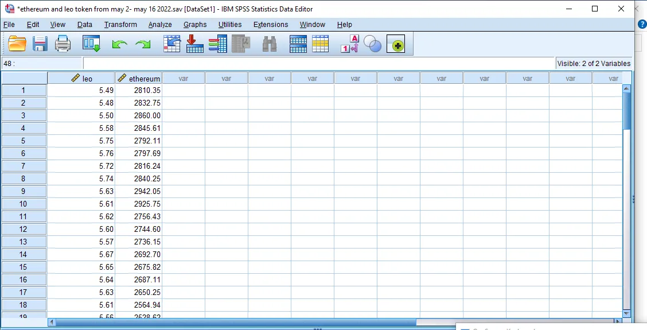Click the Use Variable Sets icon

[x=373, y=44]
